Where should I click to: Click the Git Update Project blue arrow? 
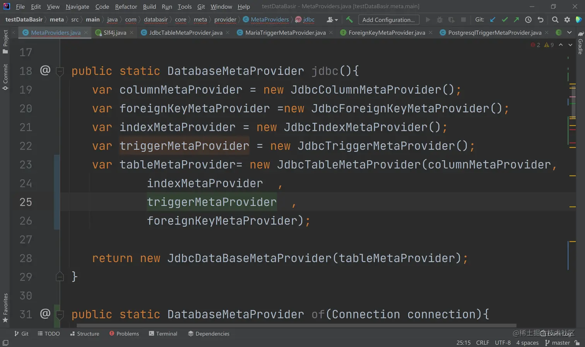coord(493,19)
